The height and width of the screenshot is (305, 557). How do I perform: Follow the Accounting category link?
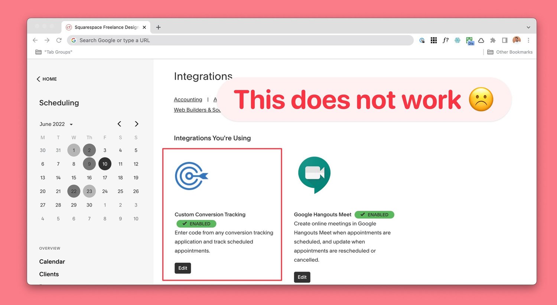[188, 99]
